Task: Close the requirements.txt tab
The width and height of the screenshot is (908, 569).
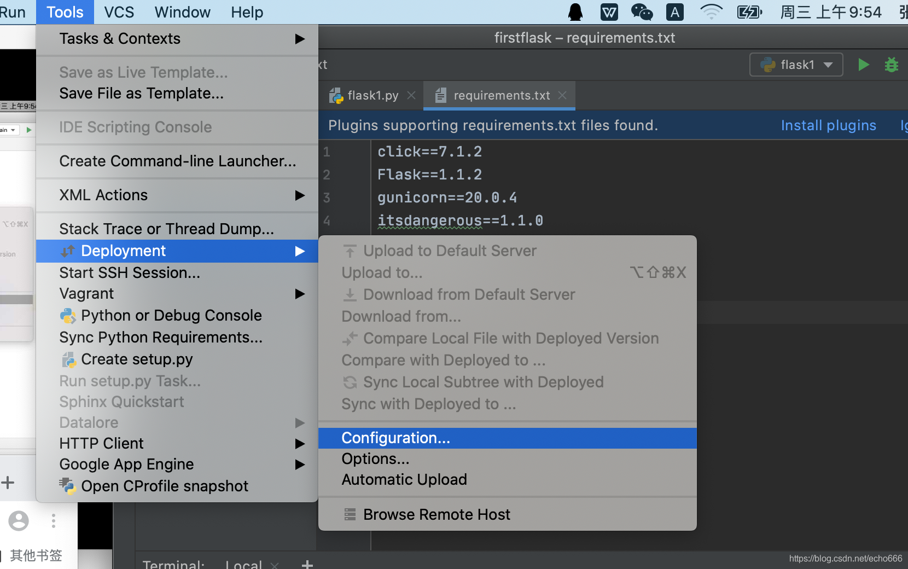Action: coord(562,95)
